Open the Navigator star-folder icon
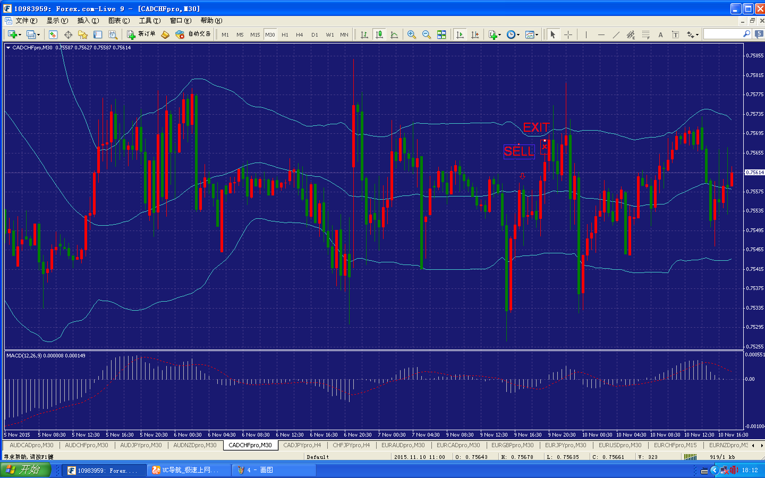765x478 pixels. tap(82, 35)
